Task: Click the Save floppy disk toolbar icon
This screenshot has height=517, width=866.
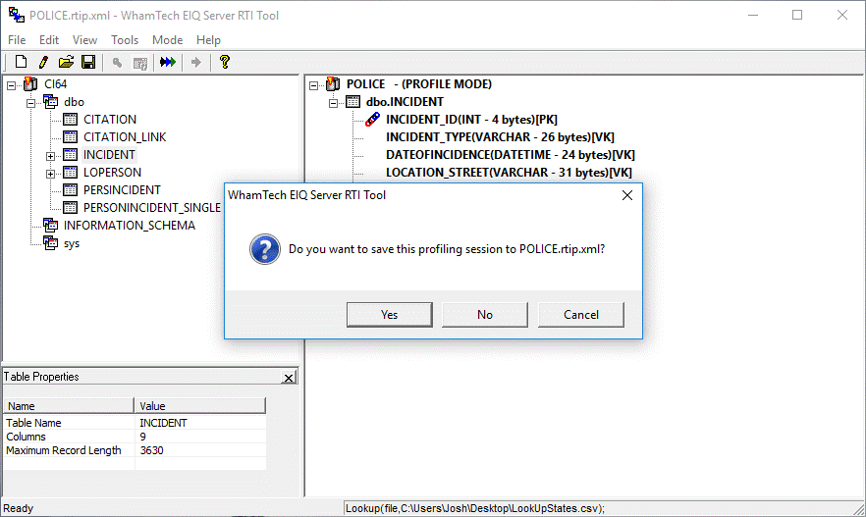Action: point(88,62)
